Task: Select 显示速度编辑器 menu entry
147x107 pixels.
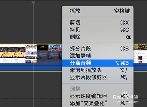Action: (98, 96)
